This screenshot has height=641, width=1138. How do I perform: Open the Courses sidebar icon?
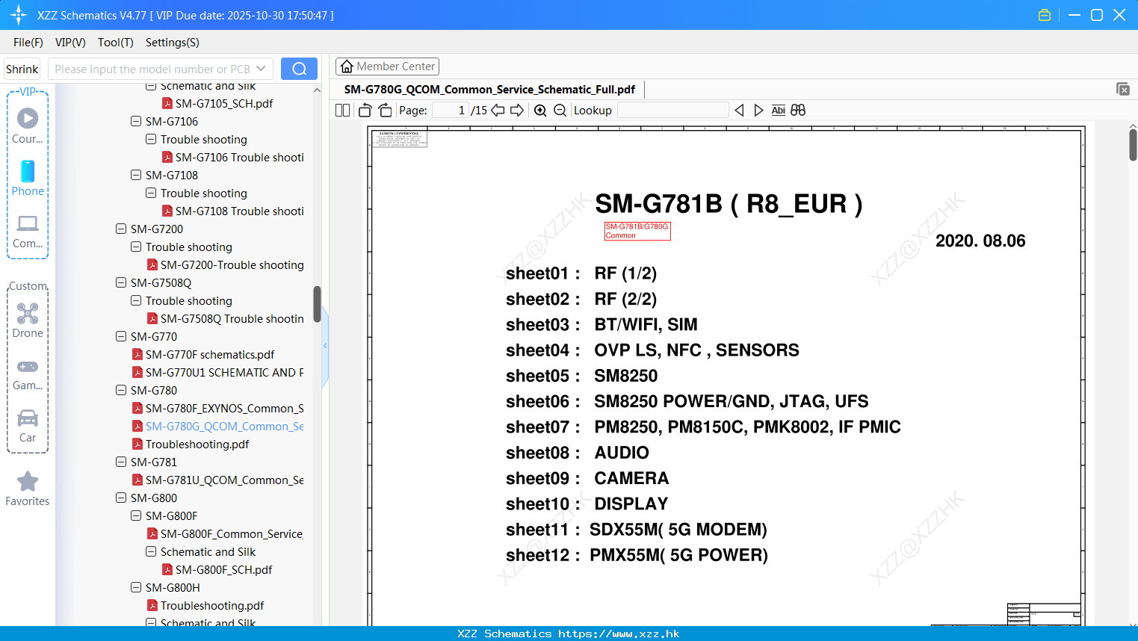coord(28,126)
